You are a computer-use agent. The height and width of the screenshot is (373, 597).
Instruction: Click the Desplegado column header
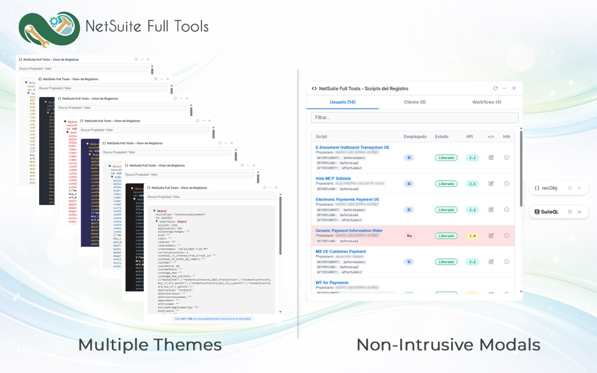(x=415, y=137)
